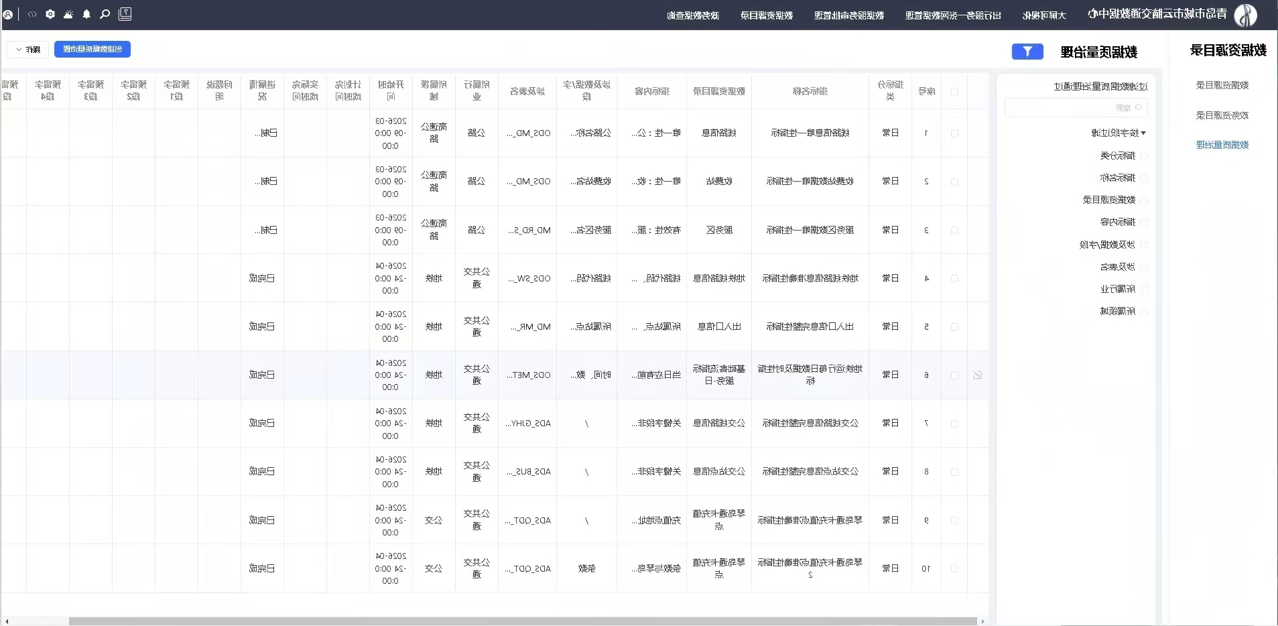Screen dimensions: 1278x626
Task: Open the 出行服务一张网数据管理 nav menu
Action: (x=953, y=15)
